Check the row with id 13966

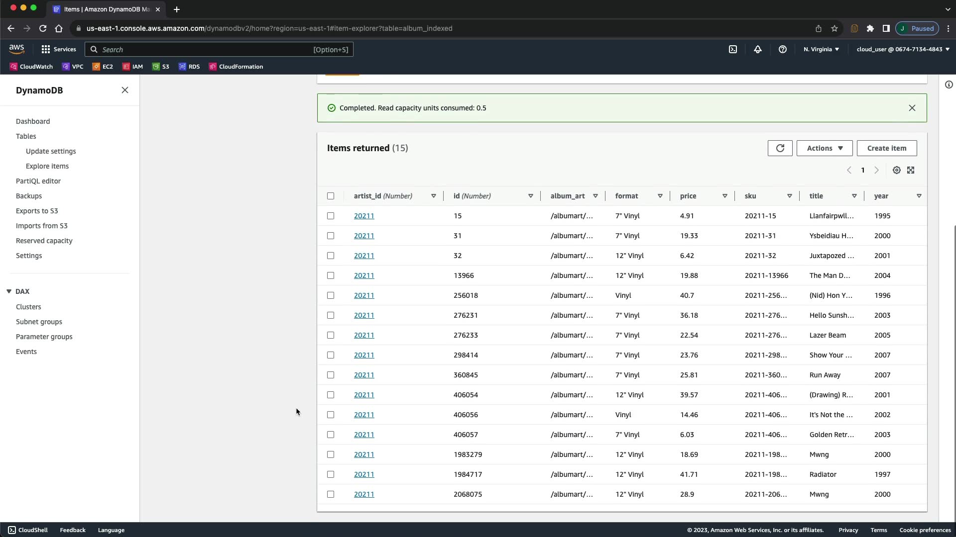[331, 275]
